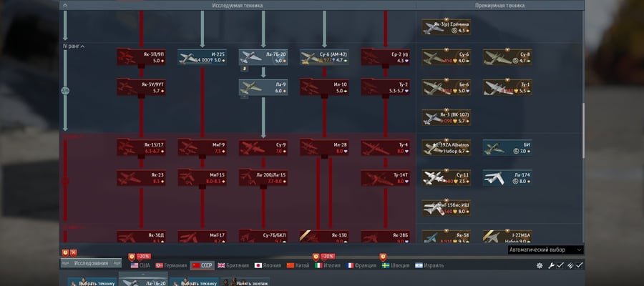This screenshot has width=644, height=286.
Task: Select the И-225 aircraft card
Action: [202, 57]
